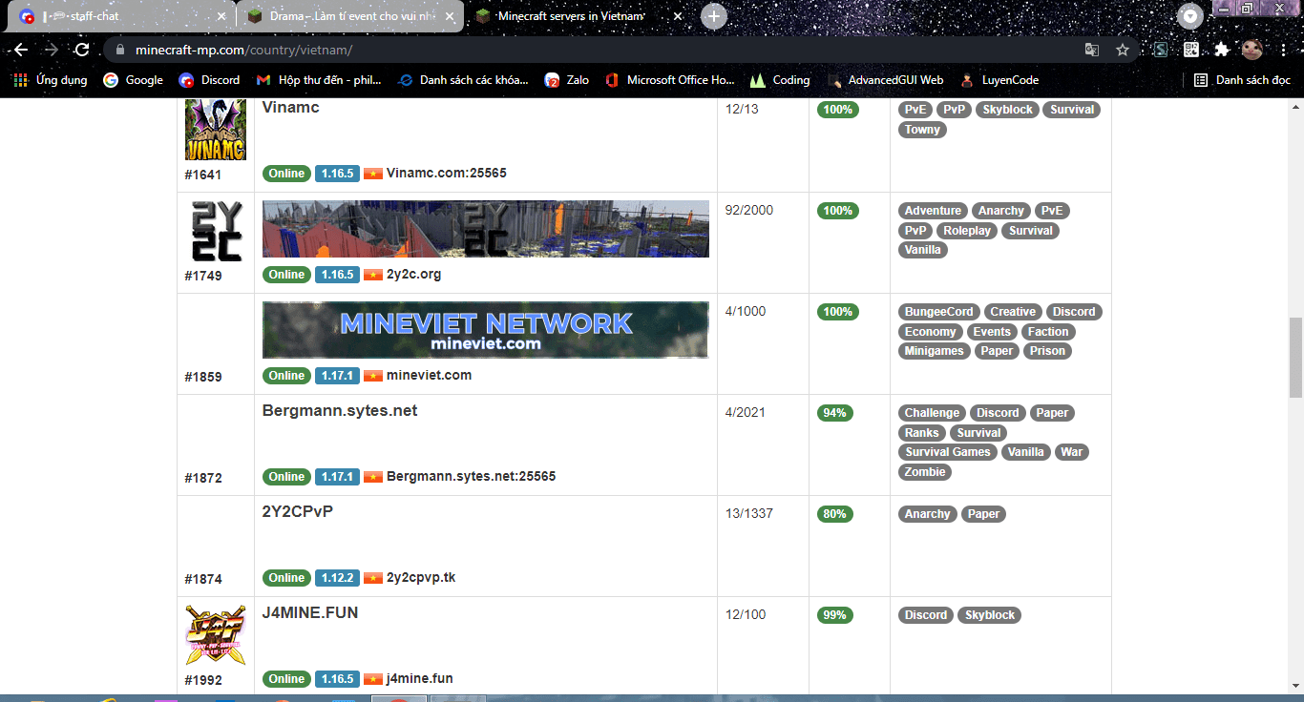The image size is (1304, 702).
Task: Open the teal S extension icon
Action: (x=1162, y=50)
